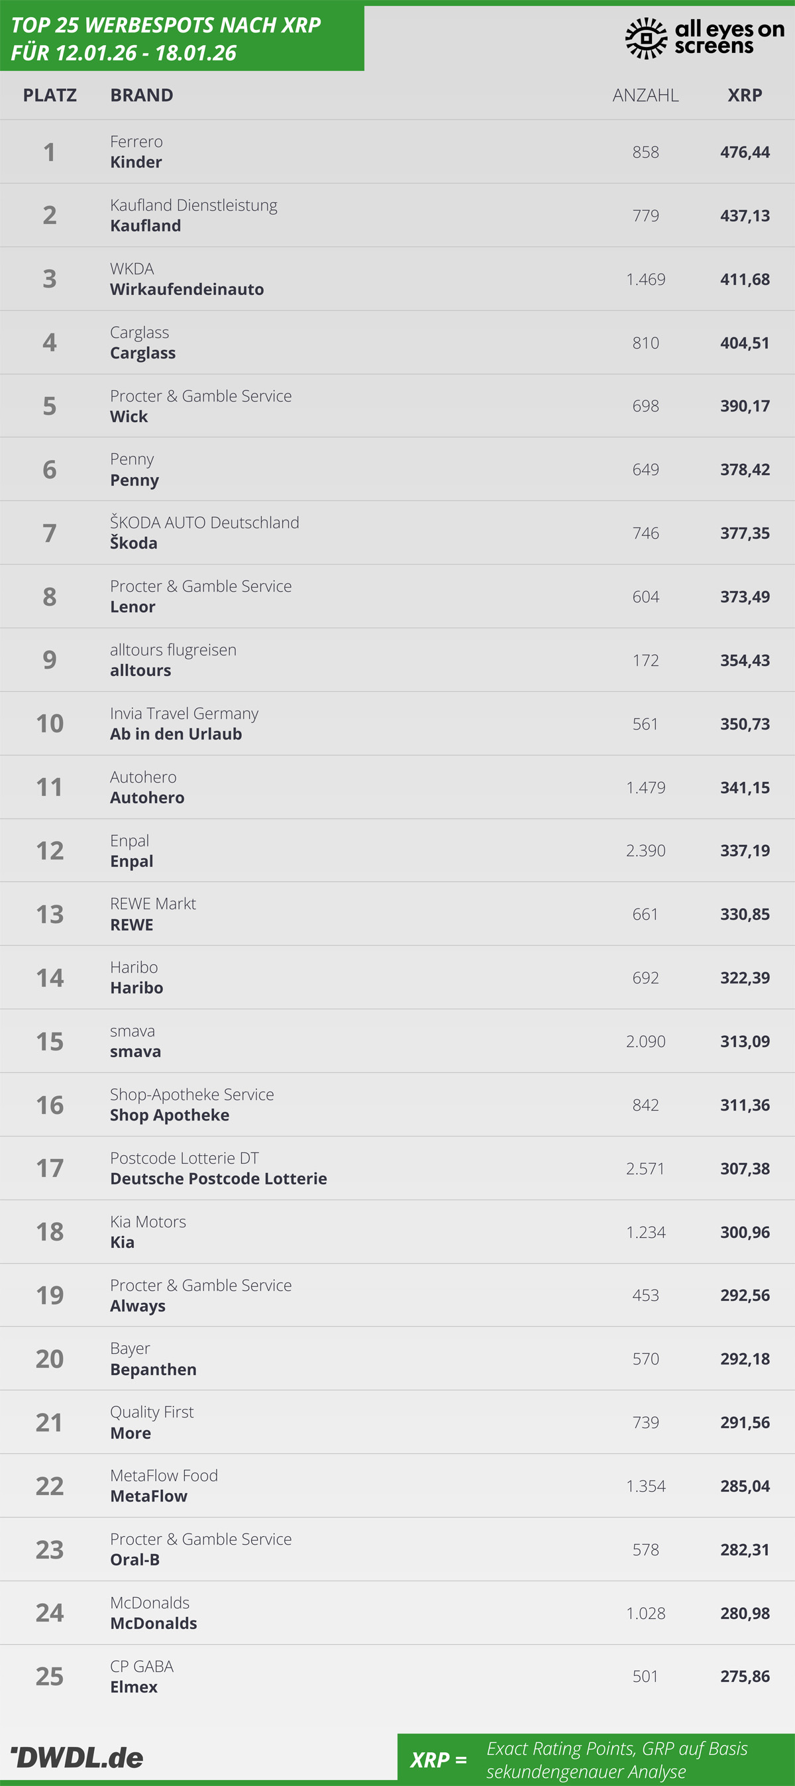Select the Elmex XRP value 275,86
Screen dimensions: 795x1786
click(x=745, y=1677)
